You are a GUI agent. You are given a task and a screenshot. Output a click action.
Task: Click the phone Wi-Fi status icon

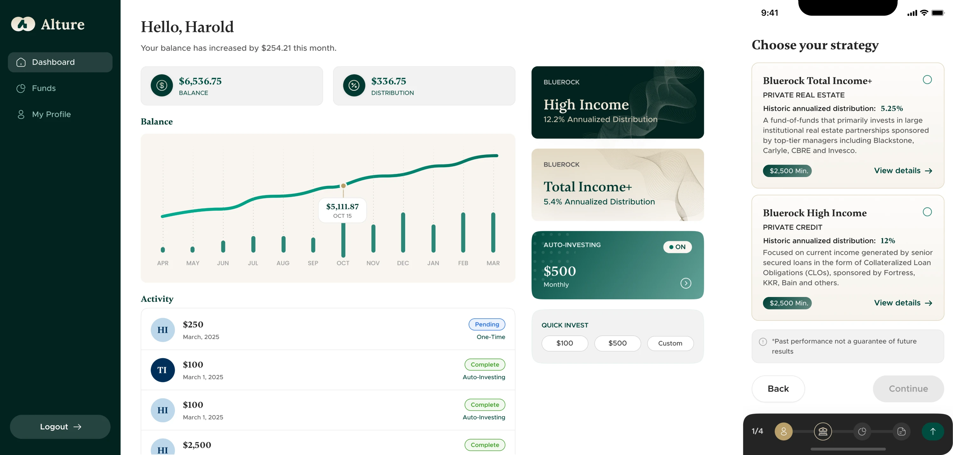tap(924, 13)
